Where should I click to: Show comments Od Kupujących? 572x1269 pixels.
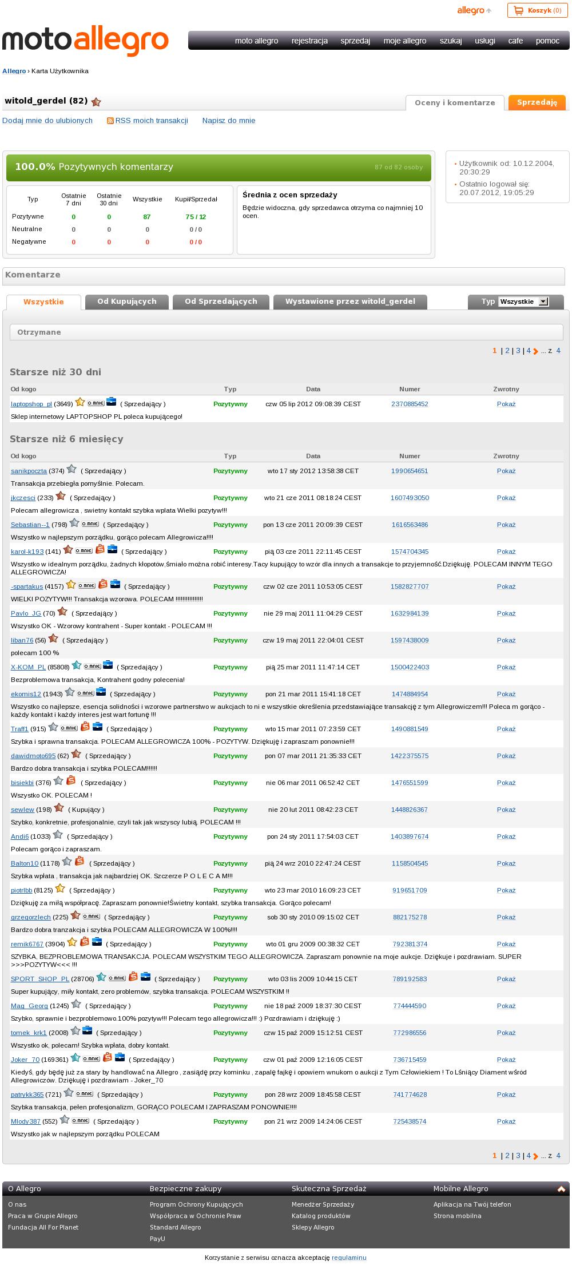pos(127,302)
